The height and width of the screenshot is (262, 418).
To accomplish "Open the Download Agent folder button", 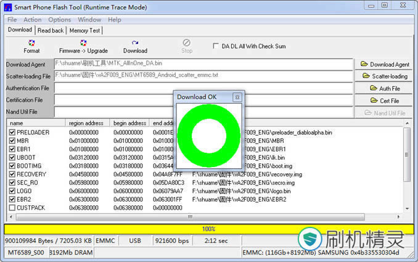I will click(x=385, y=64).
